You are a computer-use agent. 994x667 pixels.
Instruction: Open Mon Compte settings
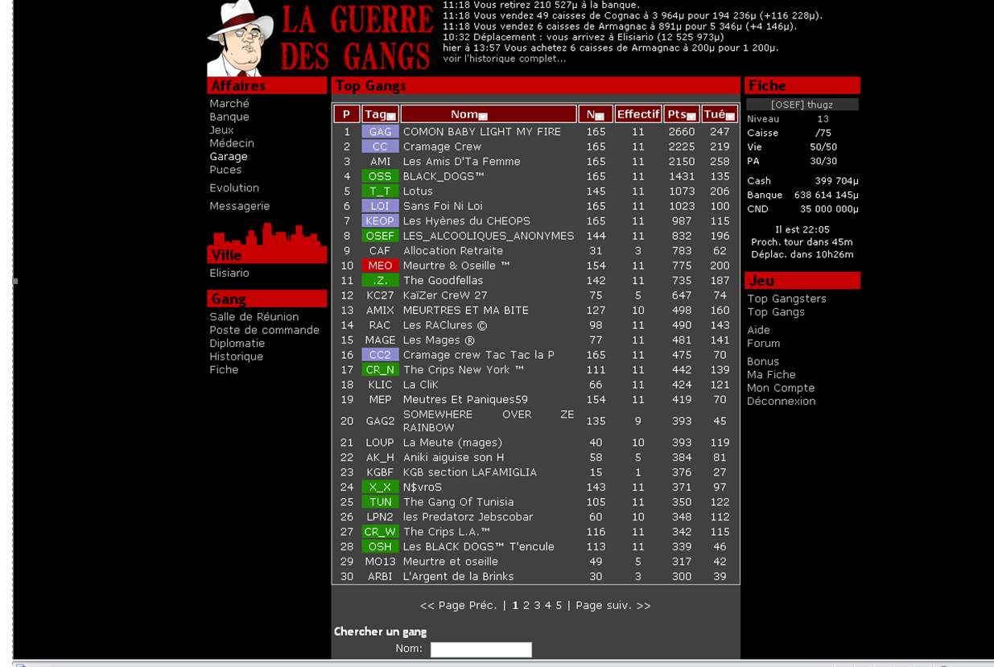tap(781, 388)
